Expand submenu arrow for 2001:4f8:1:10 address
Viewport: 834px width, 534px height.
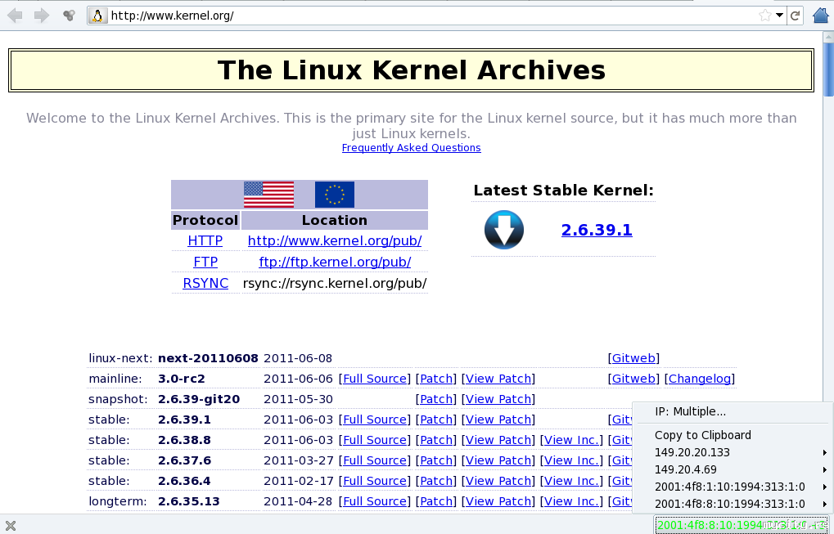tap(824, 487)
